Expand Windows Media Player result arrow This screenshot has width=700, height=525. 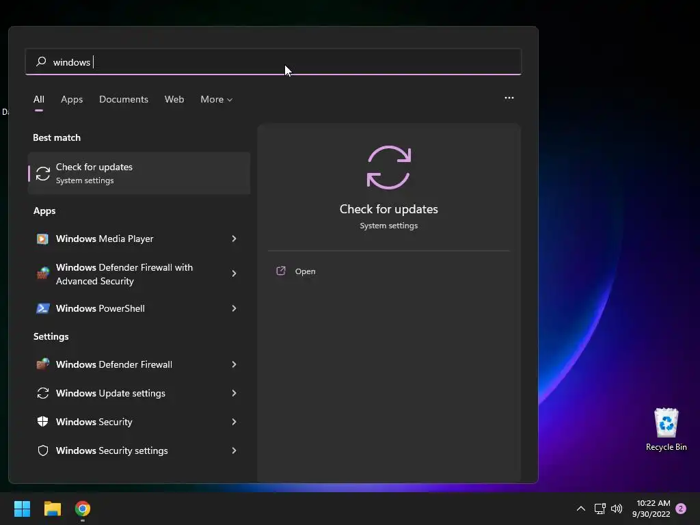click(x=234, y=239)
